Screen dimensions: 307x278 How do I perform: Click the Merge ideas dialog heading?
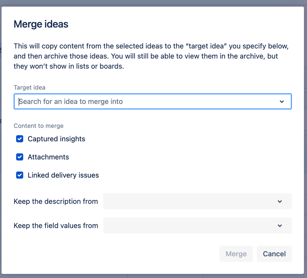(x=41, y=24)
